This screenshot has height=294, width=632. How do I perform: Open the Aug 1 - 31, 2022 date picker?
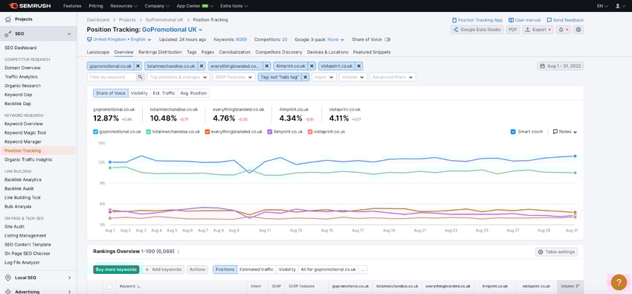pyautogui.click(x=561, y=66)
